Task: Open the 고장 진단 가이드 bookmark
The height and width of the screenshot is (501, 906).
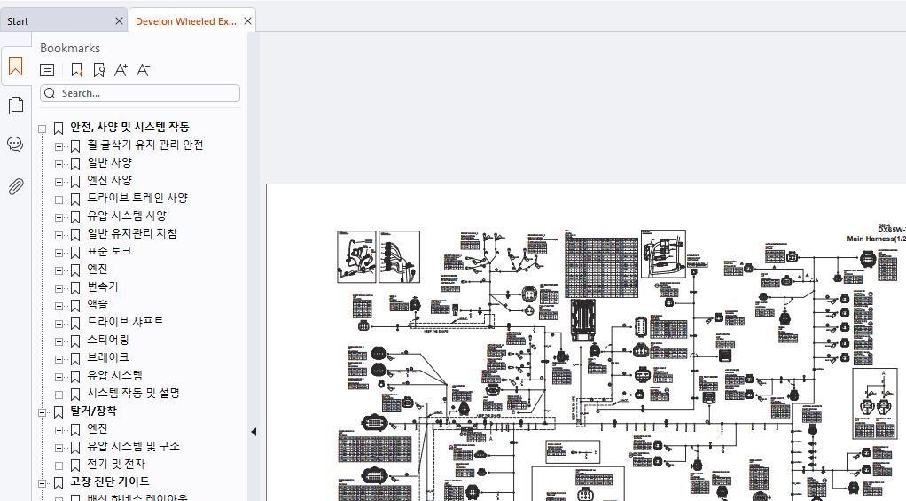Action: coord(110,481)
